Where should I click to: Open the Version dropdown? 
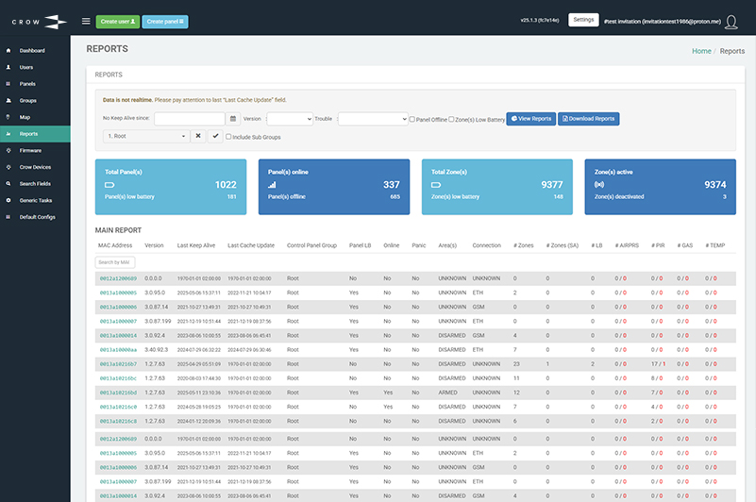(x=290, y=119)
